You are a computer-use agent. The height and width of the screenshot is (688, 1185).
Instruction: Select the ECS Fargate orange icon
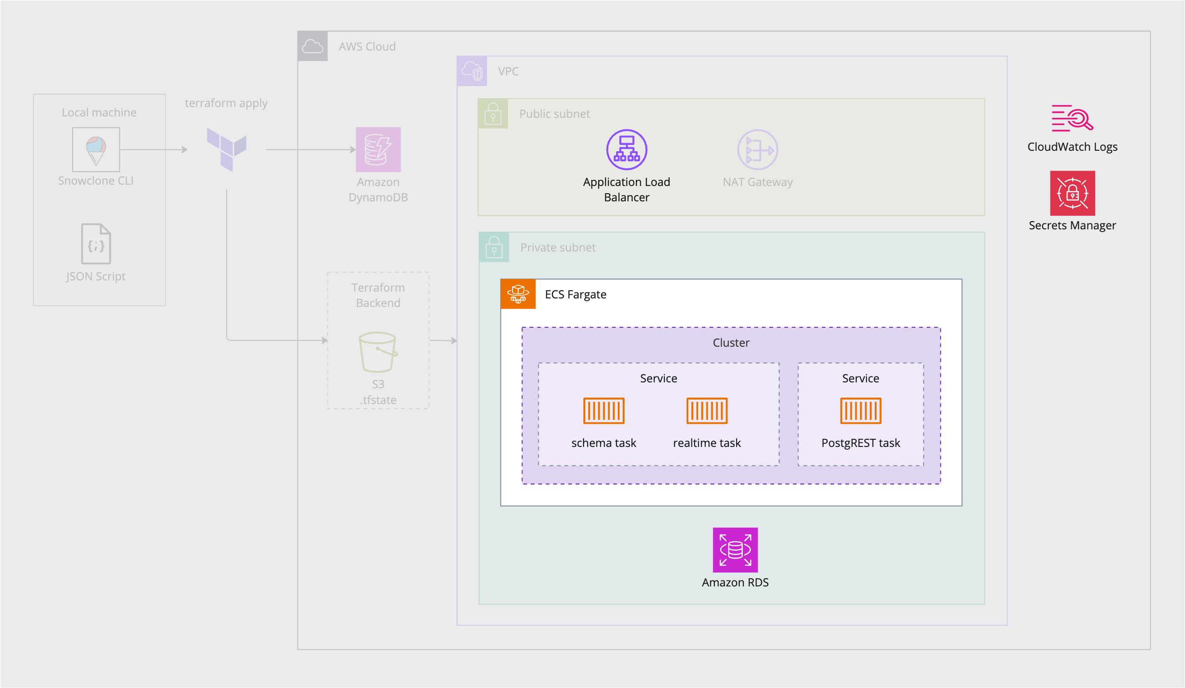pos(518,294)
